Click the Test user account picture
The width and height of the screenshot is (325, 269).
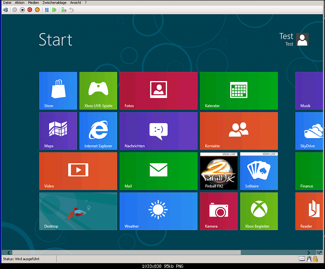coord(302,39)
